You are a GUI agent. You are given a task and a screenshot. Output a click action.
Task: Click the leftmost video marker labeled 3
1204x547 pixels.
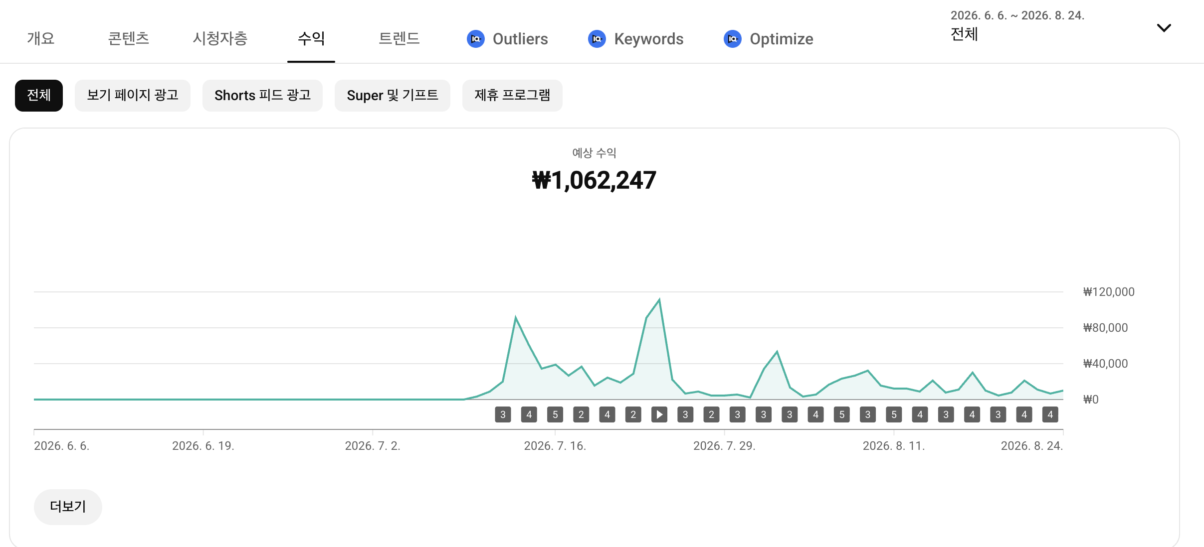(x=503, y=414)
